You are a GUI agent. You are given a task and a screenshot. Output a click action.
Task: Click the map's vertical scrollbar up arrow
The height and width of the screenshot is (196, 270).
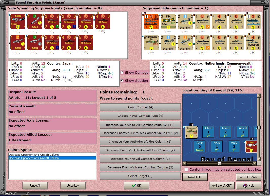click(259, 95)
